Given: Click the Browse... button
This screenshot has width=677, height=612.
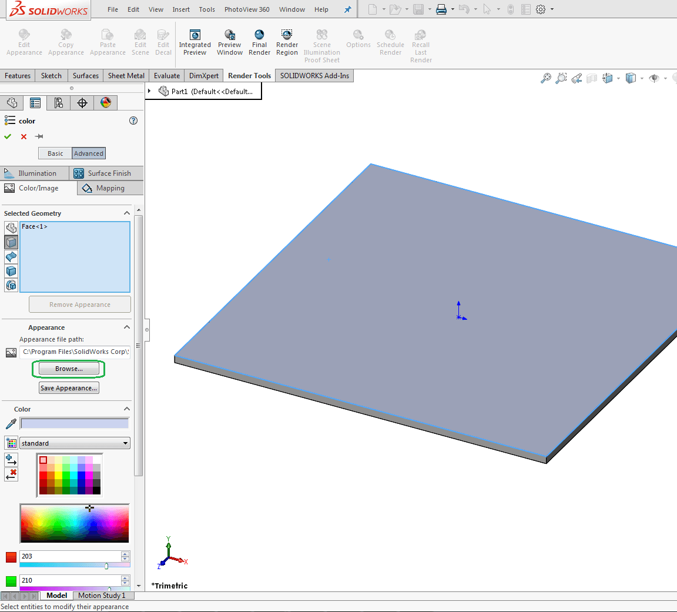Looking at the screenshot, I should pos(69,369).
